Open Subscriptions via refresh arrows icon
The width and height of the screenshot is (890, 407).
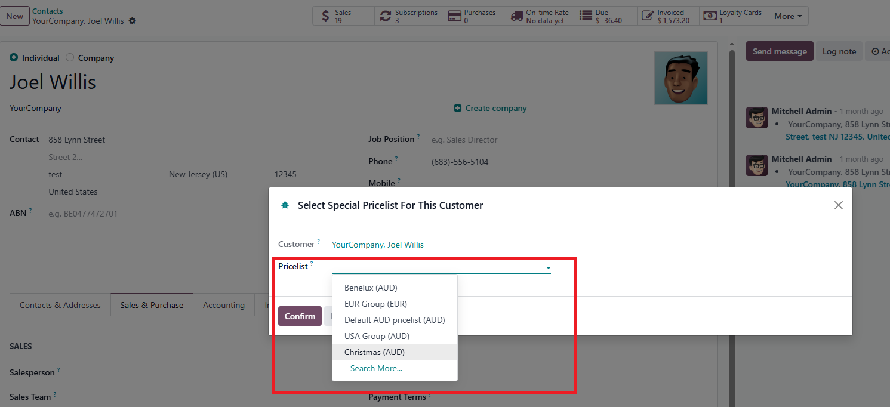point(386,16)
